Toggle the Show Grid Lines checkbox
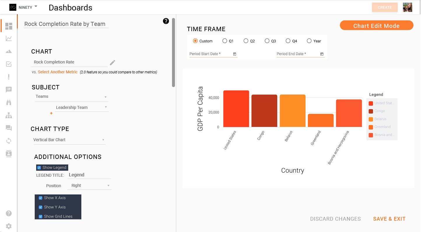 click(x=41, y=217)
